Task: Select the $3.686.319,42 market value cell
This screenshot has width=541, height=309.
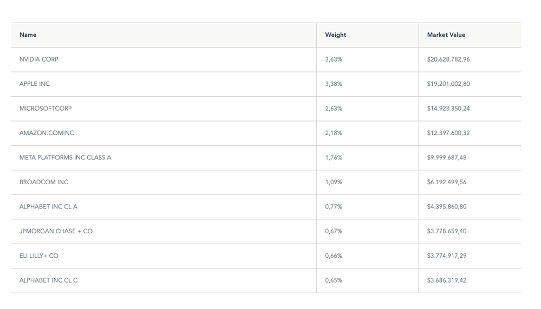Action: point(446,280)
